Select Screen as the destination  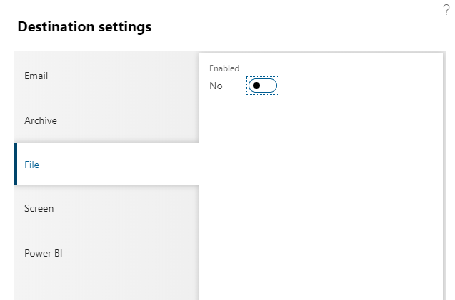[39, 209]
